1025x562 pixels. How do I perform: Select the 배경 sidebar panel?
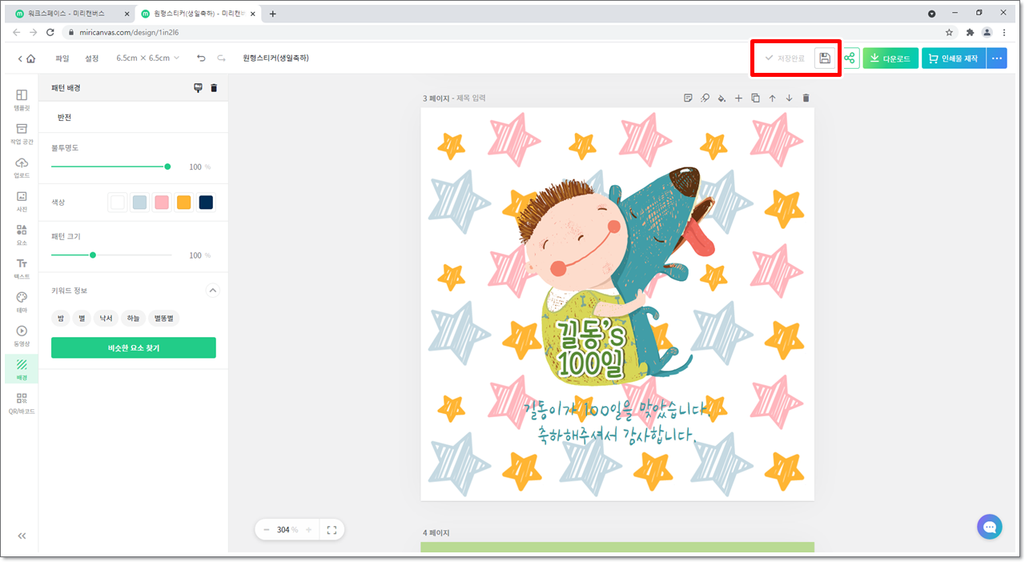click(22, 369)
